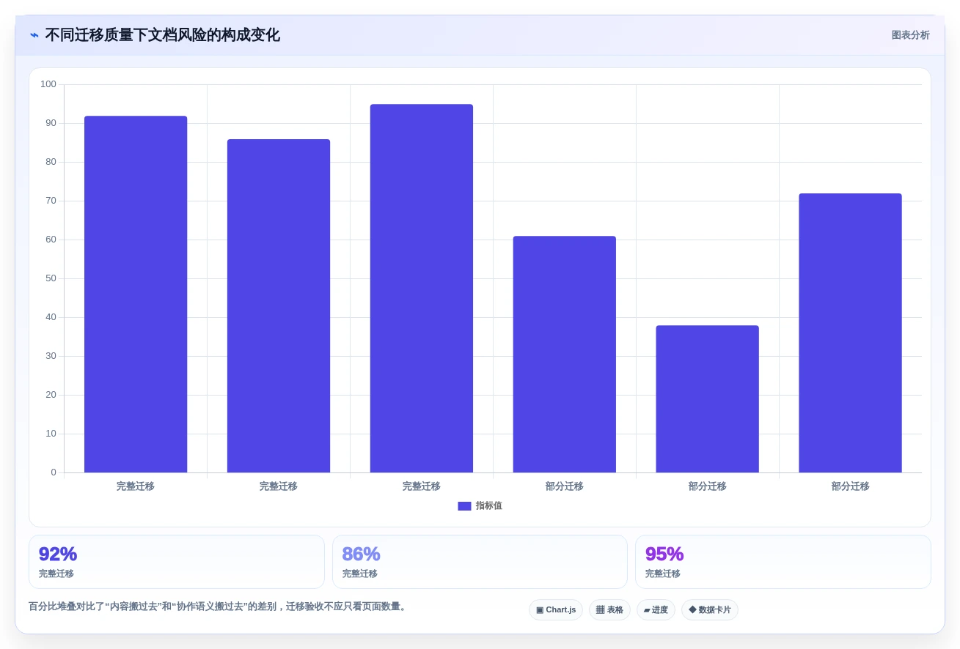Click the 部分迁移 bar valued 72
The image size is (960, 649).
(851, 333)
